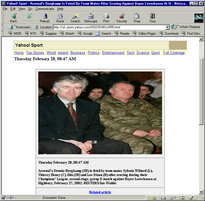205x201 pixels.
Task: Open the Go menu
Action: click(x=30, y=9)
